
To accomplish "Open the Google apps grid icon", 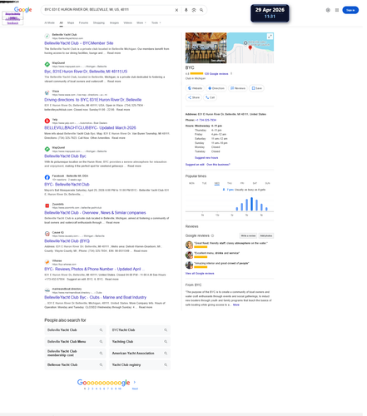I will point(337,10).
